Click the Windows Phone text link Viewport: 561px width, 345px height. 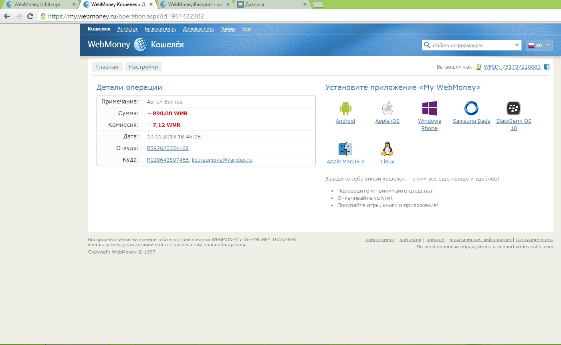point(430,125)
